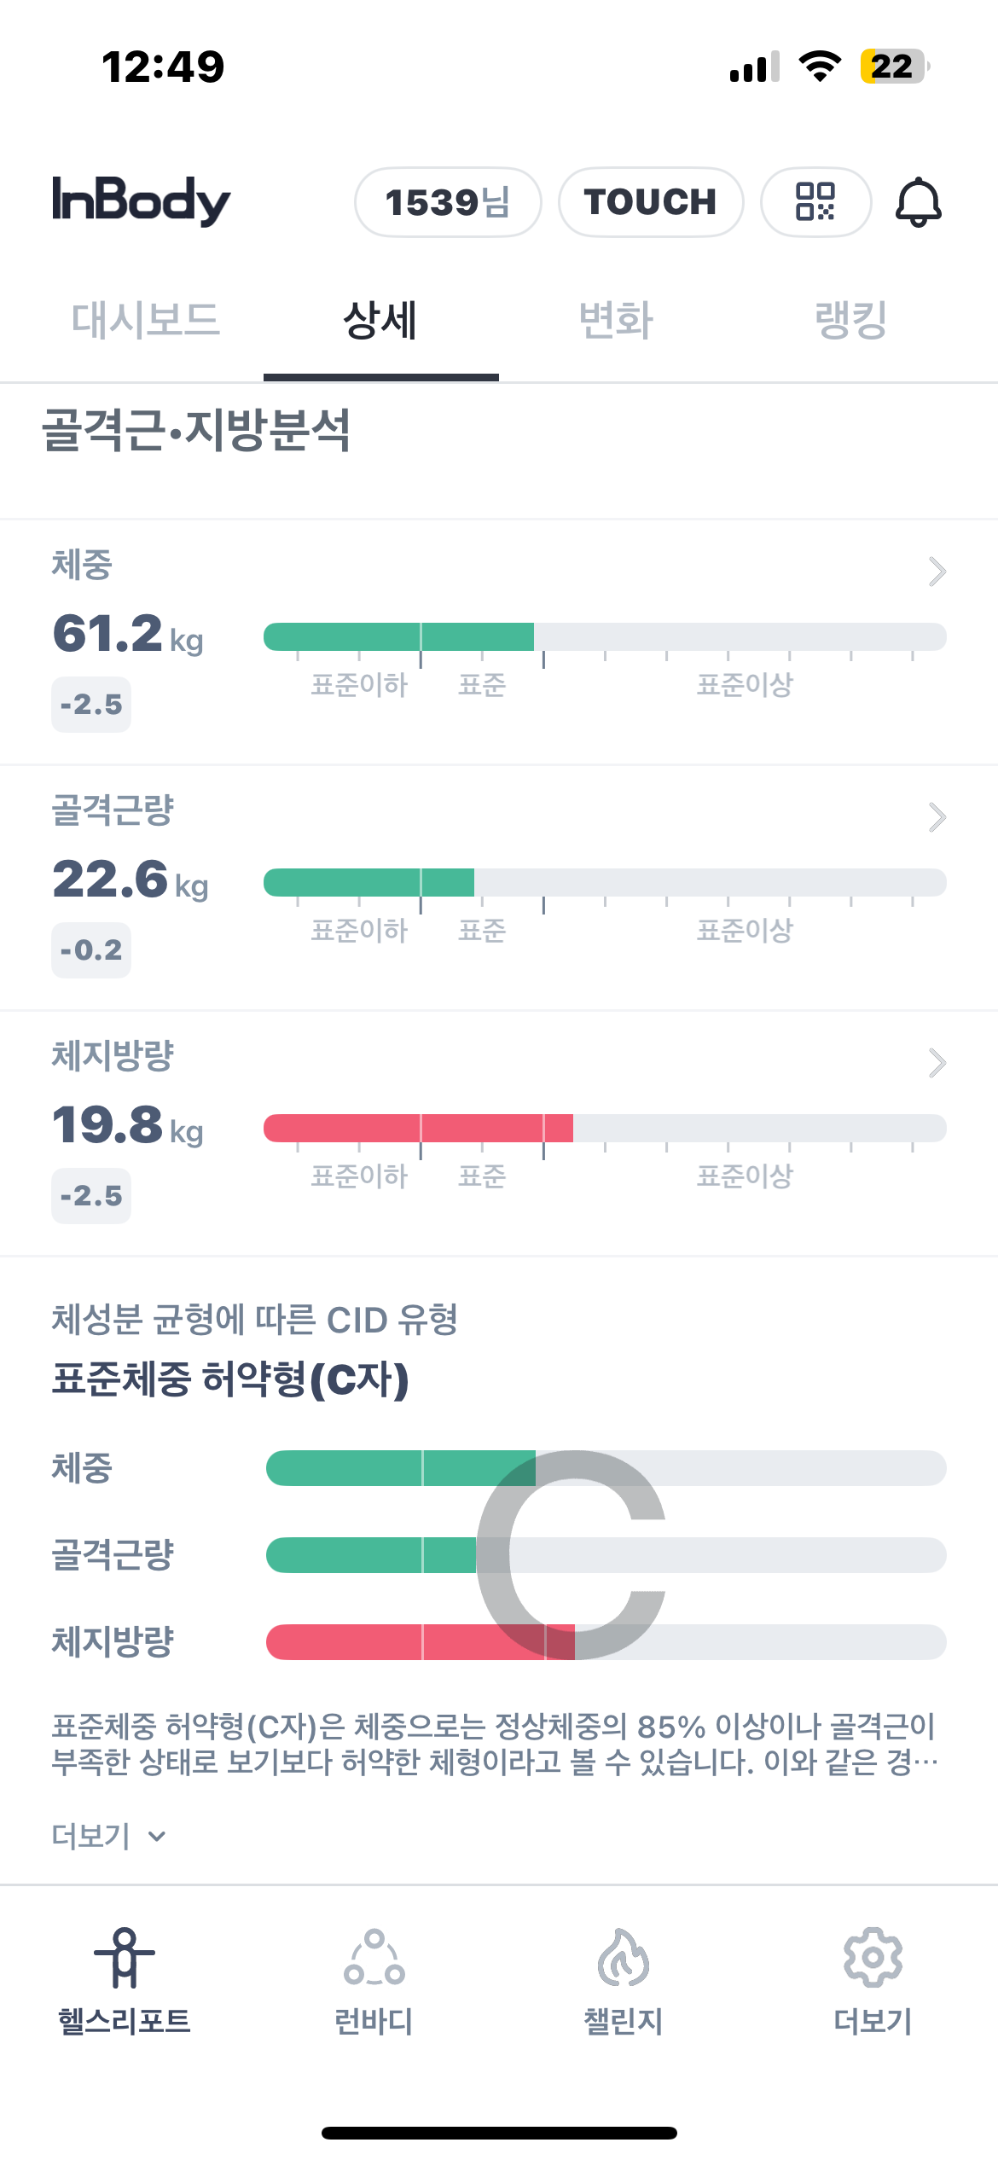This screenshot has height=2160, width=998.
Task: Open the 헬스리포트 health report
Action: [x=125, y=1981]
